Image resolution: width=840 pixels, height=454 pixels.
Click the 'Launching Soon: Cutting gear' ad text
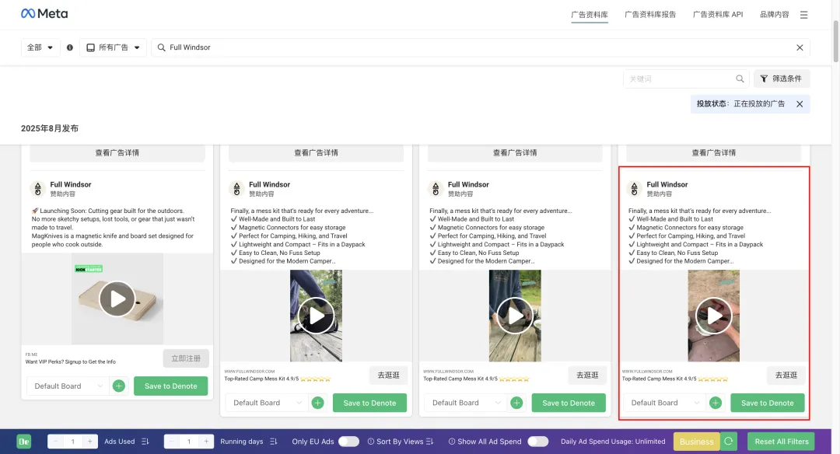click(113, 228)
